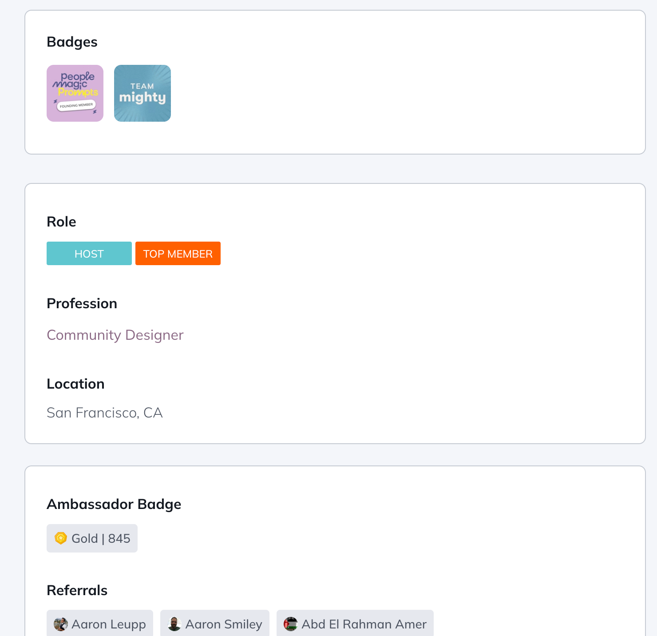Click the gold medal icon on ambassador badge
The height and width of the screenshot is (636, 657).
coord(60,538)
